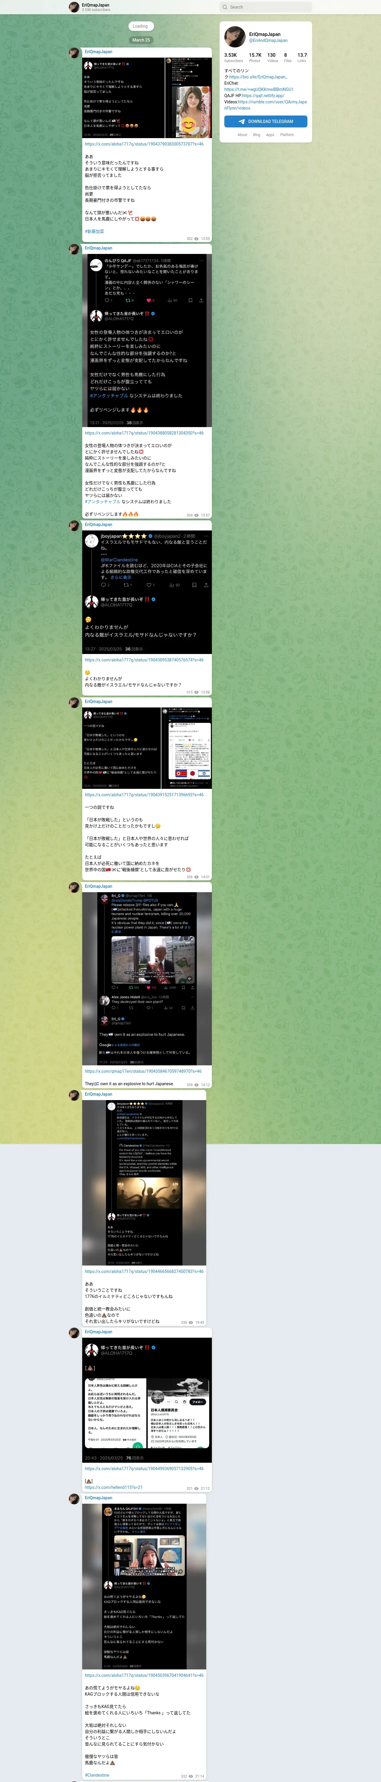Open the 13:55 timestamp permalink
The image size is (381, 1782).
point(205,239)
